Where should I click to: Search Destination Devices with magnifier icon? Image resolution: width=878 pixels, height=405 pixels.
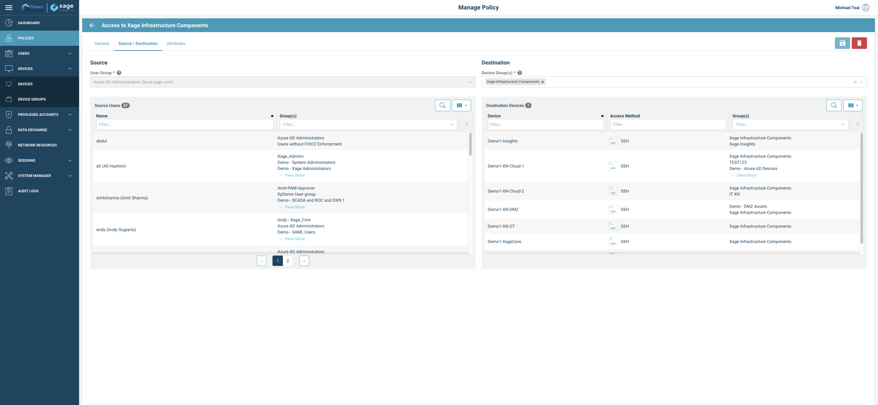(x=834, y=105)
